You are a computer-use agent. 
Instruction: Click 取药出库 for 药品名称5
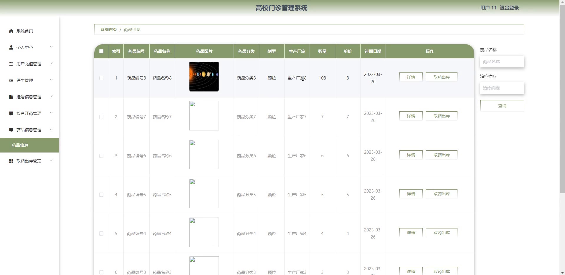(442, 194)
